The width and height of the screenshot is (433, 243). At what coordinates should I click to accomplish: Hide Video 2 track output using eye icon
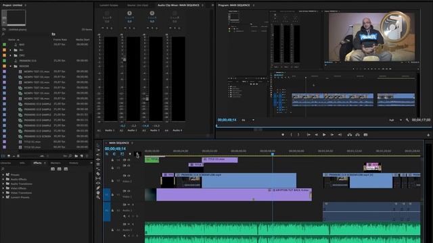tap(129, 175)
